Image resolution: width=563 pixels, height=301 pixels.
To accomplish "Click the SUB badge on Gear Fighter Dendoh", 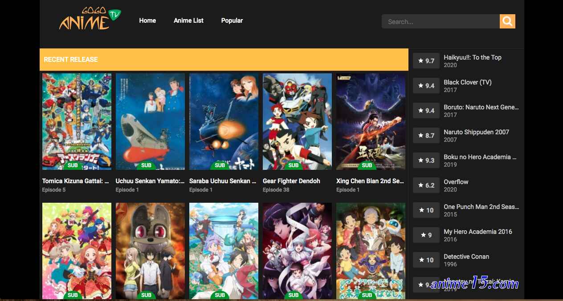I will [293, 165].
